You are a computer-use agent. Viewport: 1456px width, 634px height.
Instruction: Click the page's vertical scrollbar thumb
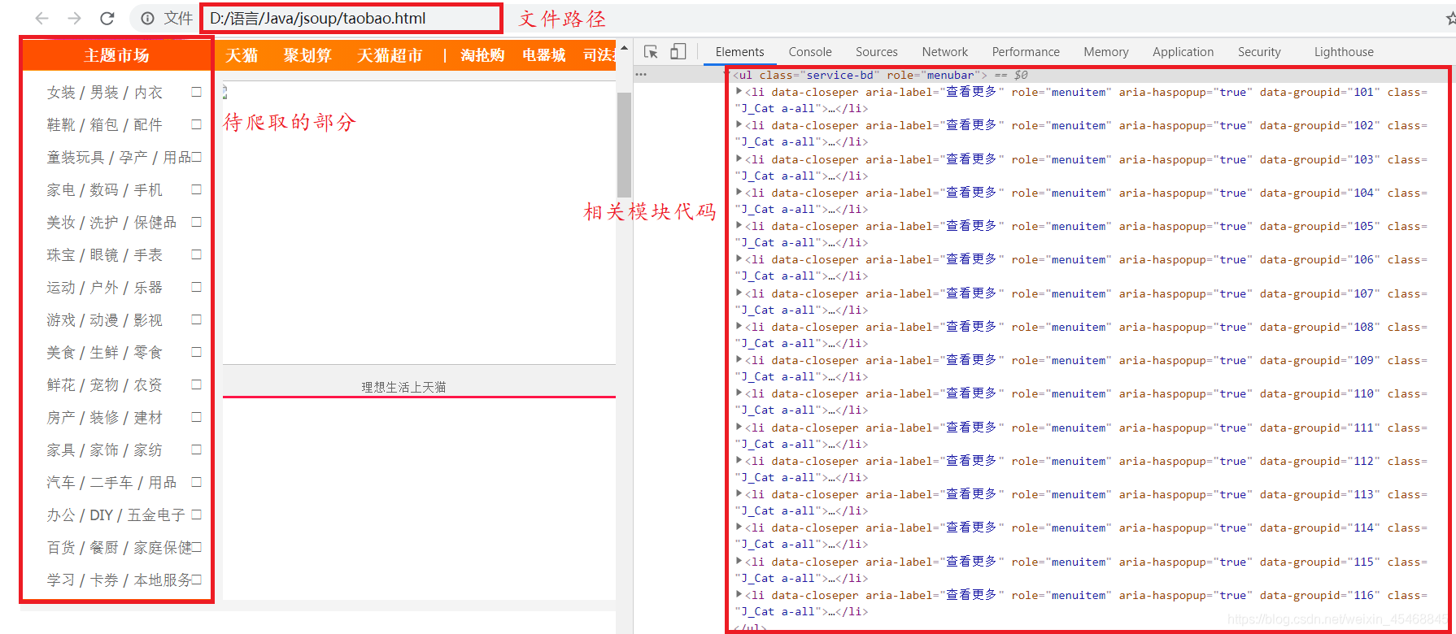[x=624, y=145]
